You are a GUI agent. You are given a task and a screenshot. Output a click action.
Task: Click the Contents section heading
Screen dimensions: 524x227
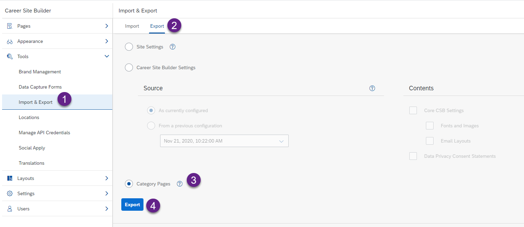pos(421,88)
